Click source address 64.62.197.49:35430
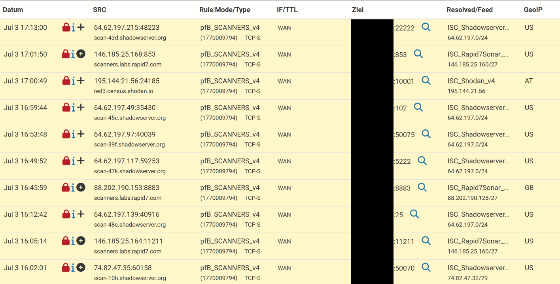Viewport: 560px width, 284px height. 125,108
